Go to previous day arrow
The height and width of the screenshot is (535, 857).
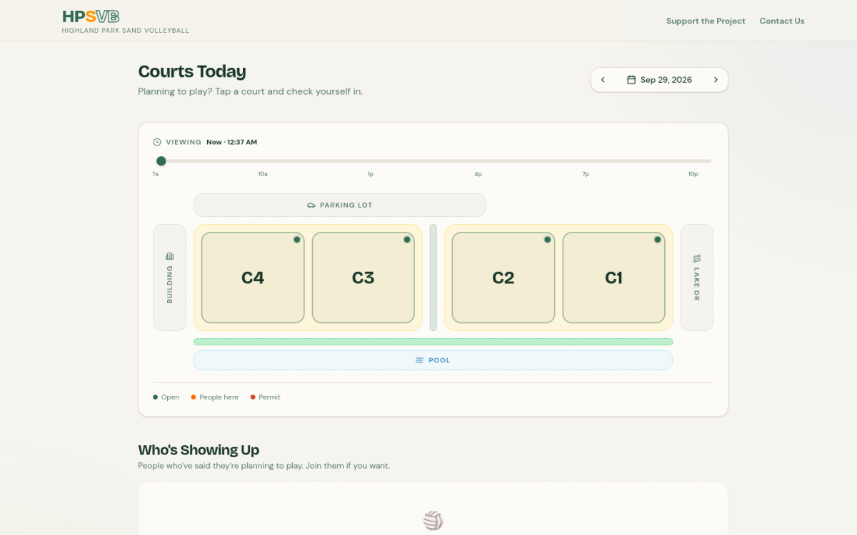[x=603, y=80]
